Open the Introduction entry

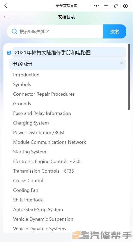(x=26, y=75)
